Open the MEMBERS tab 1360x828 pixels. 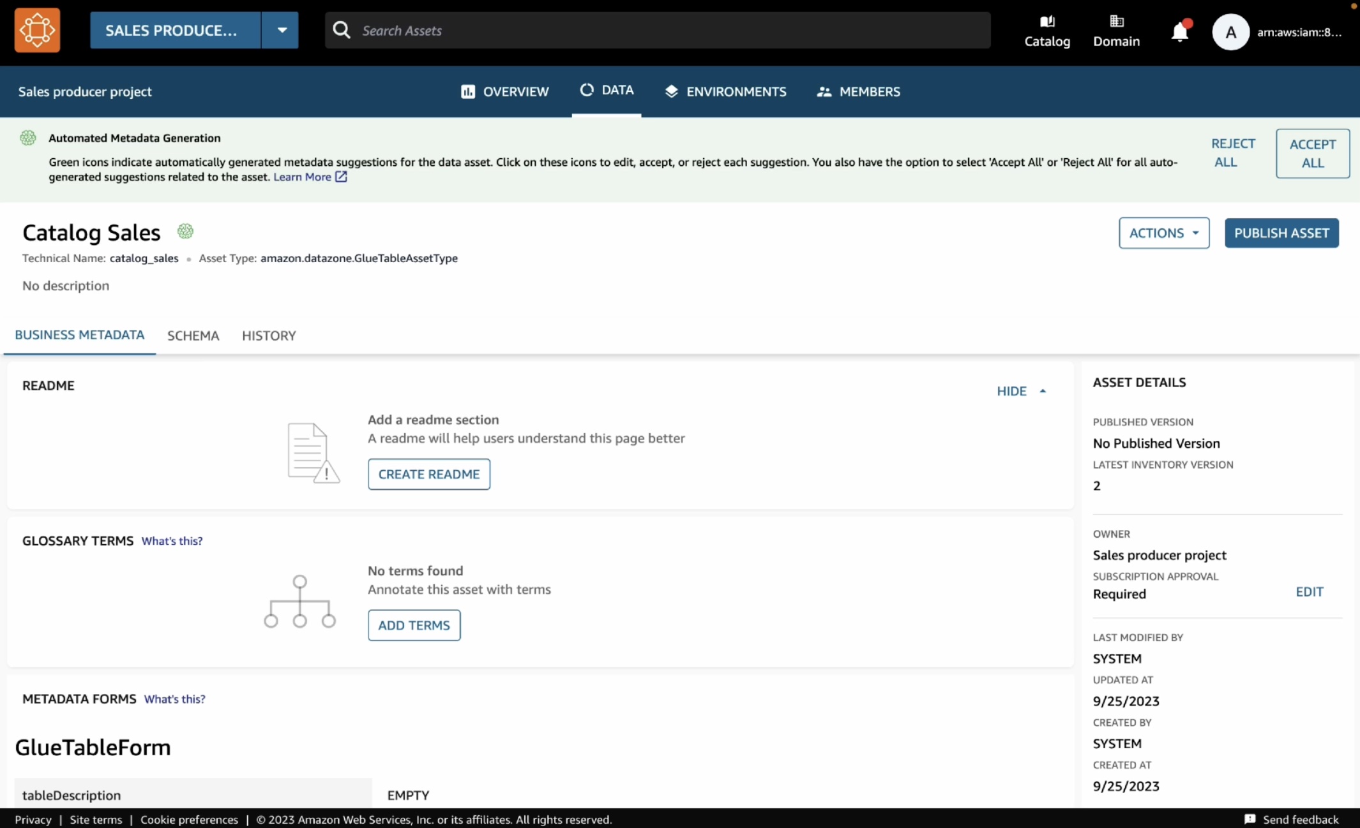858,91
